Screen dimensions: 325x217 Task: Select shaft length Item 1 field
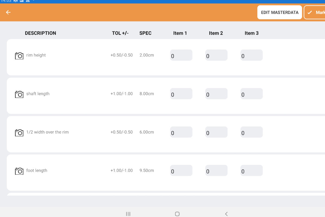click(181, 94)
